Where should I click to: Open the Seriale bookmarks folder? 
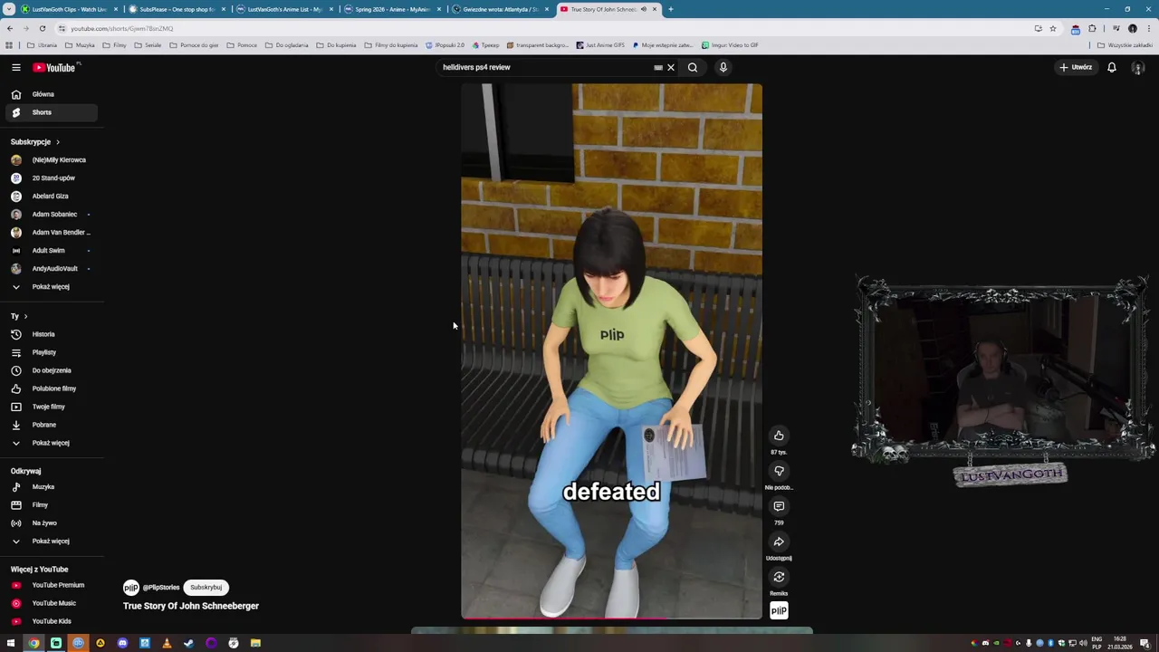coord(148,45)
